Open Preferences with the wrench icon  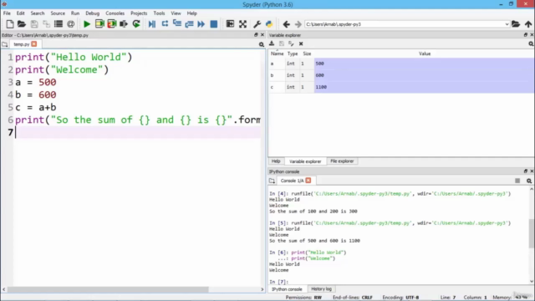257,24
